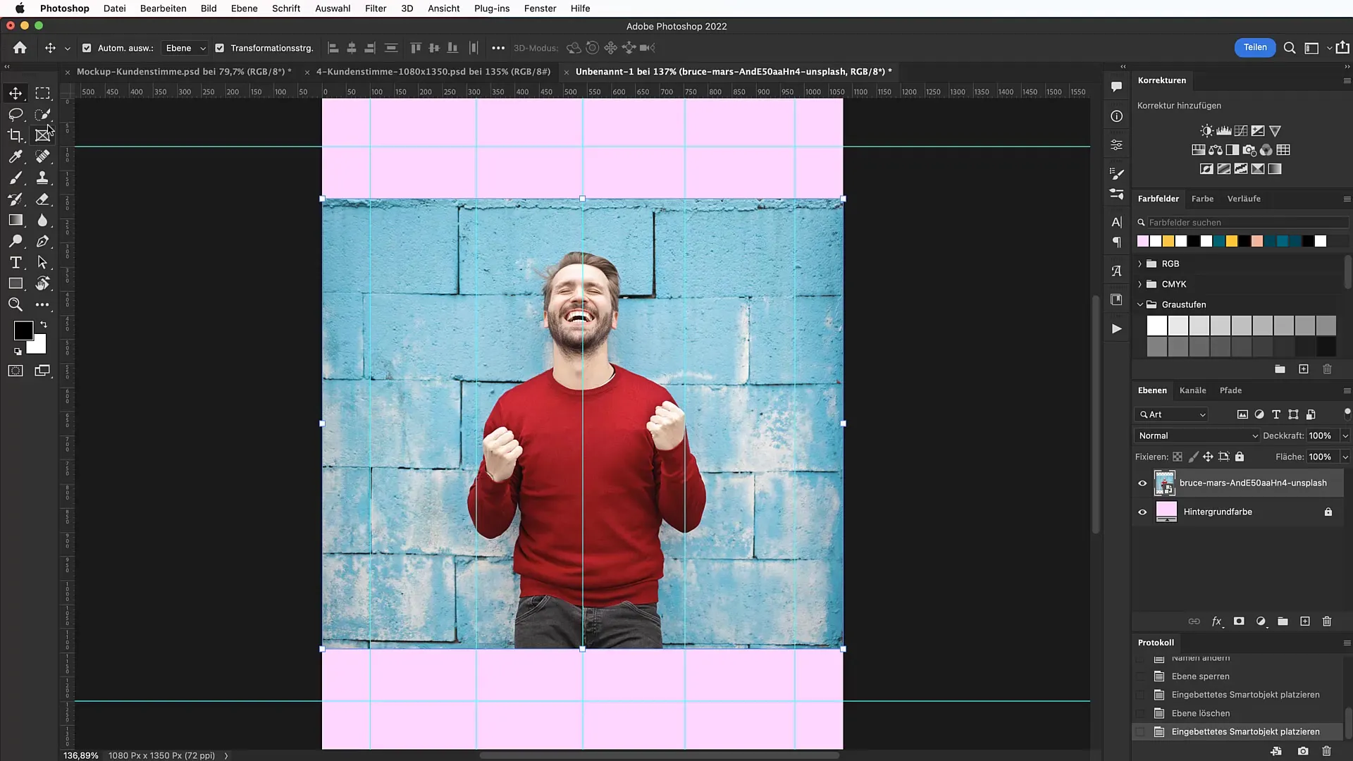Open the Bild menu
Viewport: 1353px width, 761px height.
pyautogui.click(x=209, y=8)
